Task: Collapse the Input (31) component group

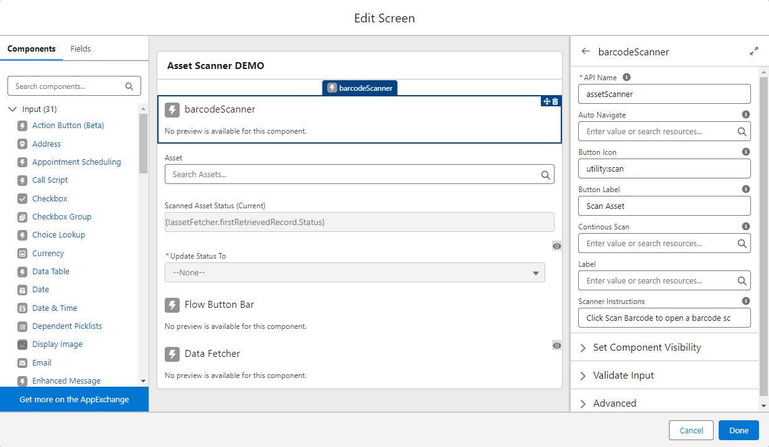Action: coord(12,109)
